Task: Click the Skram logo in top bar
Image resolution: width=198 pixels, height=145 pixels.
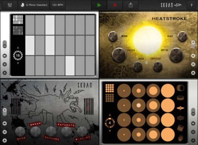Action: tap(171, 5)
